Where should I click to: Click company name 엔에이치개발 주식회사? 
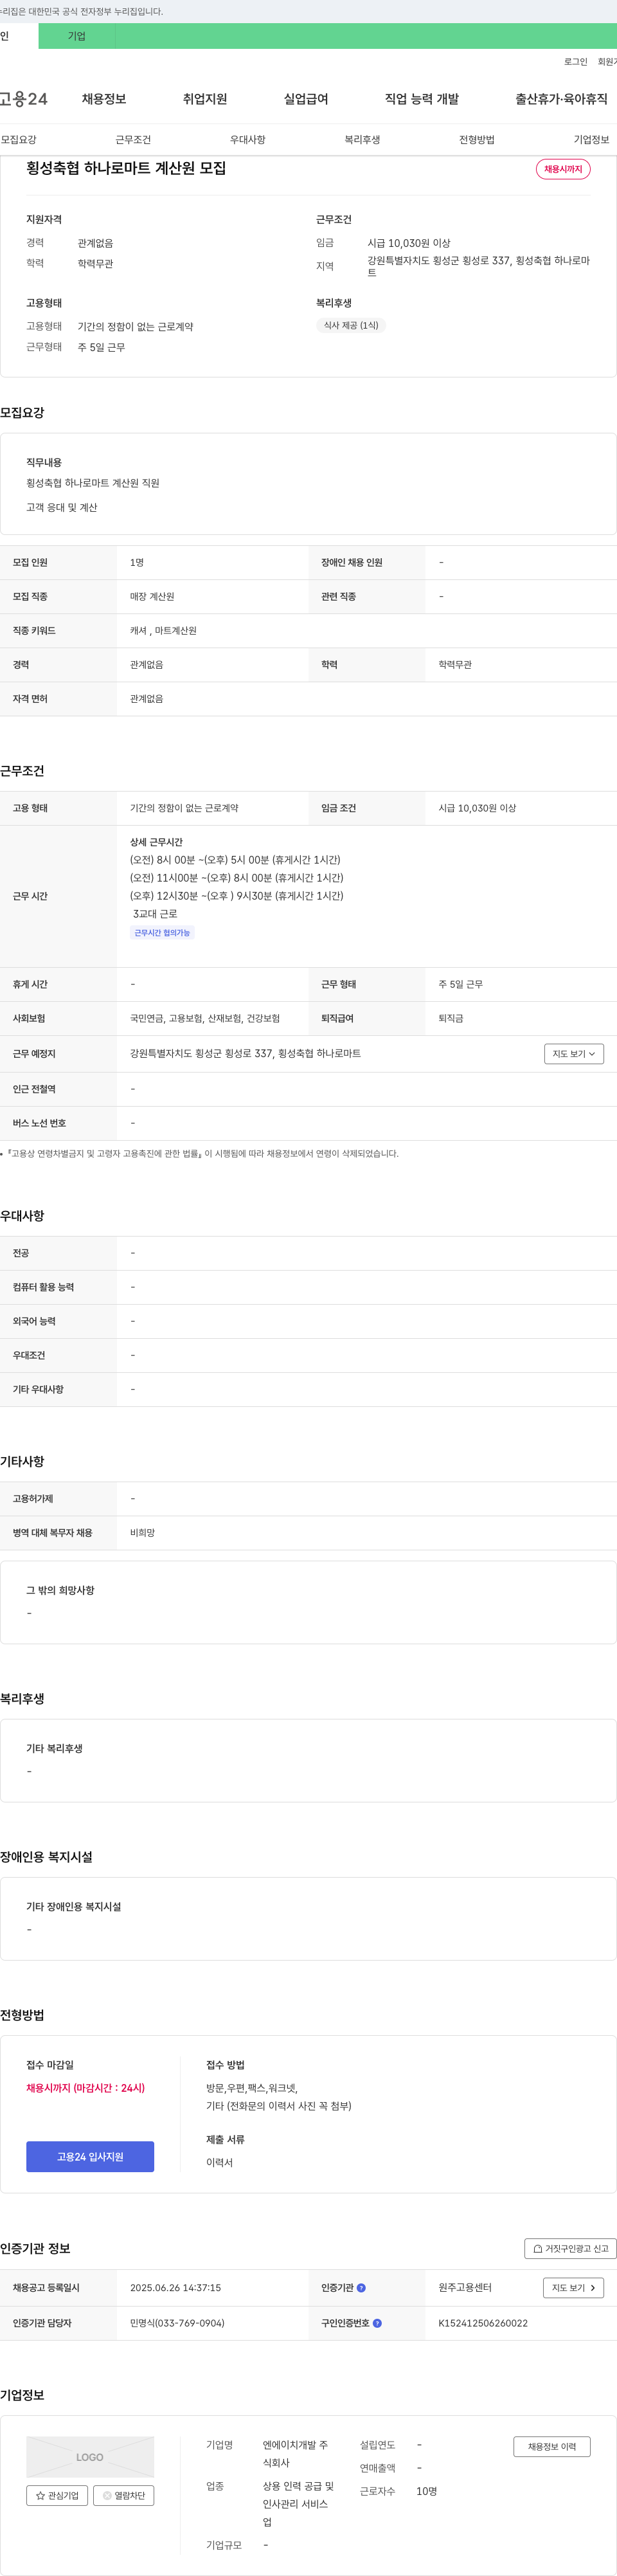(x=296, y=2453)
